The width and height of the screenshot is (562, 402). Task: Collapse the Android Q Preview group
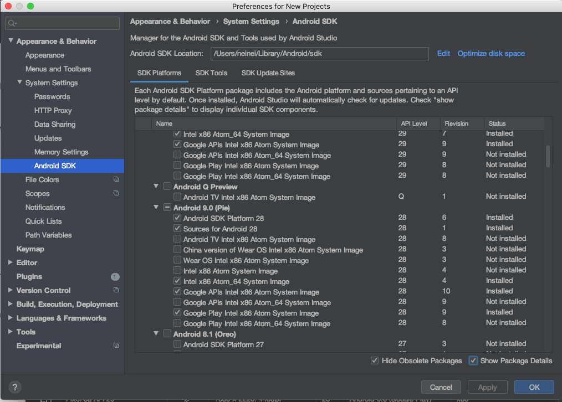pos(156,186)
